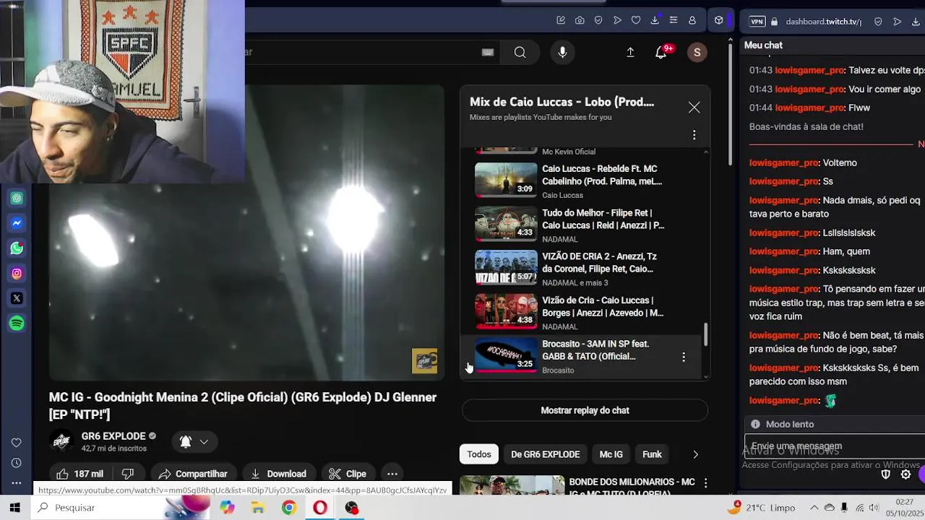925x520 pixels.
Task: Open options for BONDE DOS MILIONARIOS video
Action: pyautogui.click(x=705, y=483)
